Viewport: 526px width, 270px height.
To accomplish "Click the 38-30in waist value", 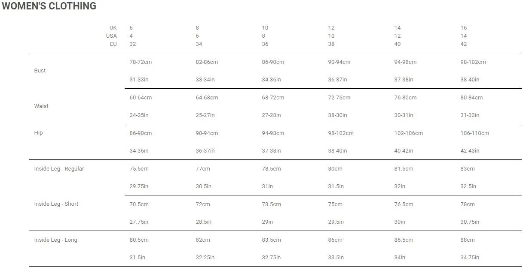I will click(337, 115).
